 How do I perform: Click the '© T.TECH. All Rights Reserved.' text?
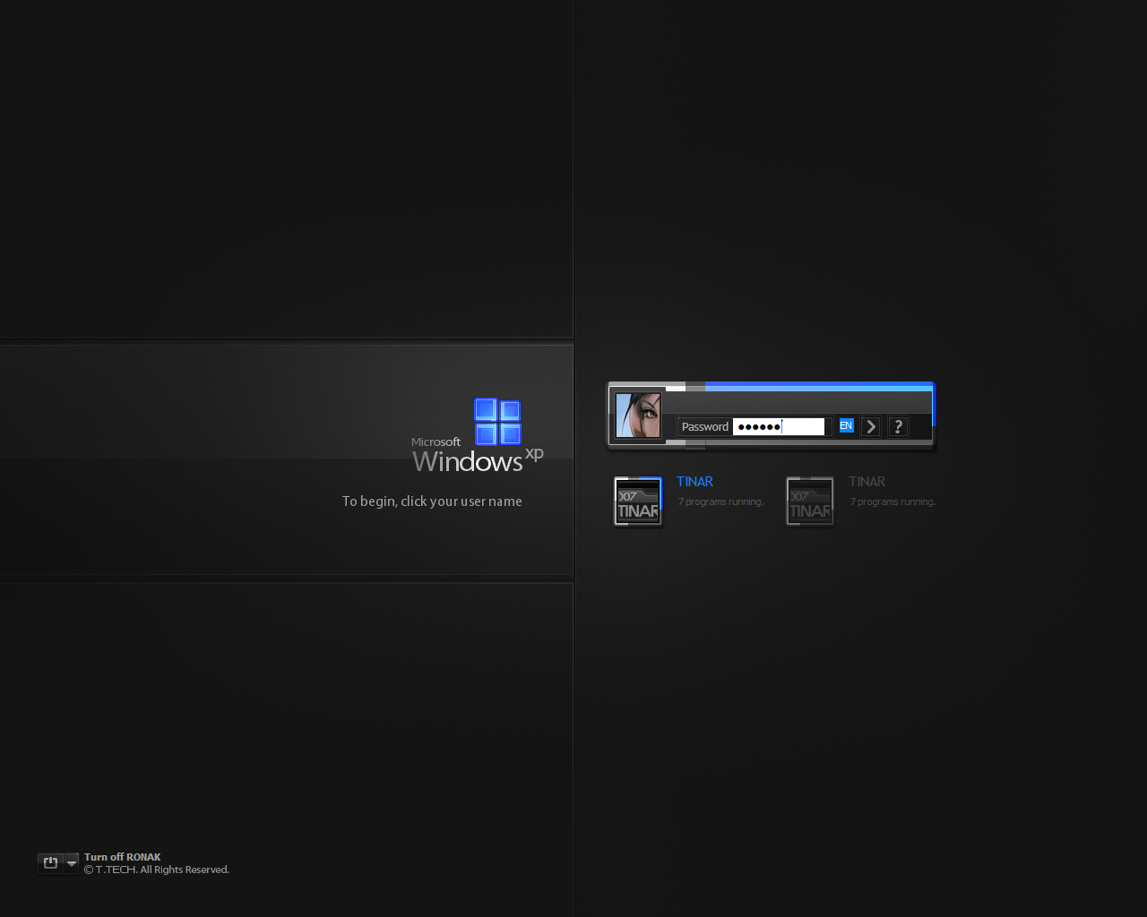[157, 870]
